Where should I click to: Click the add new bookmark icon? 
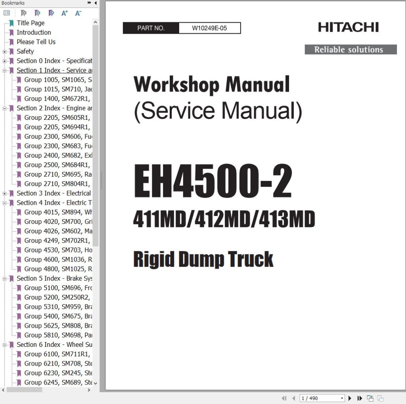(37, 13)
